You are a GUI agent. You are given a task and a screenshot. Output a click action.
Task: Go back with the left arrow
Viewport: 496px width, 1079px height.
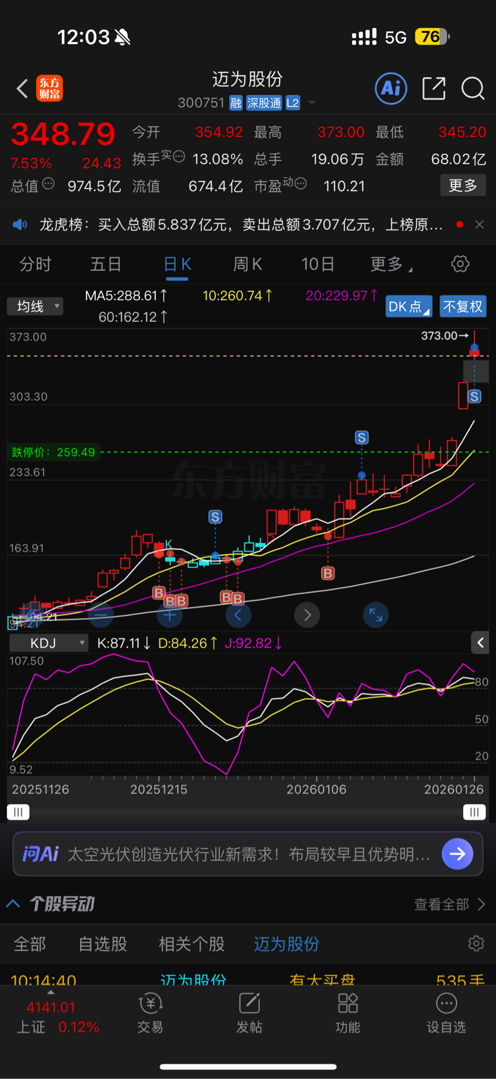point(23,89)
